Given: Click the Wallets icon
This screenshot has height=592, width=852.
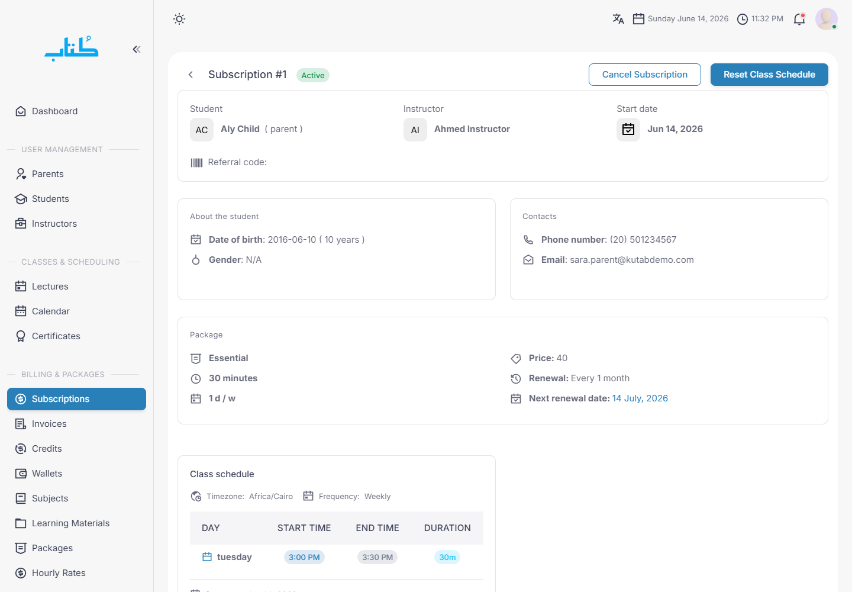Looking at the screenshot, I should (x=21, y=474).
